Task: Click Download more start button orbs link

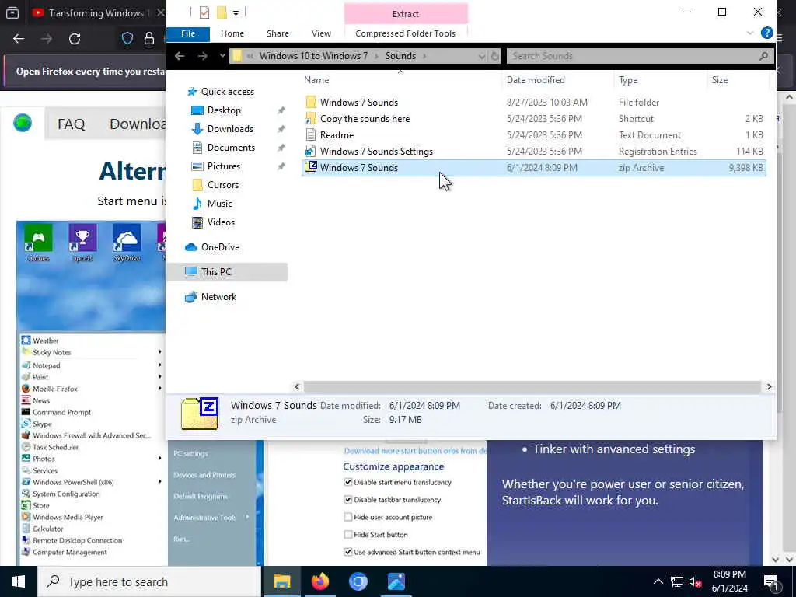Action: tap(415, 451)
